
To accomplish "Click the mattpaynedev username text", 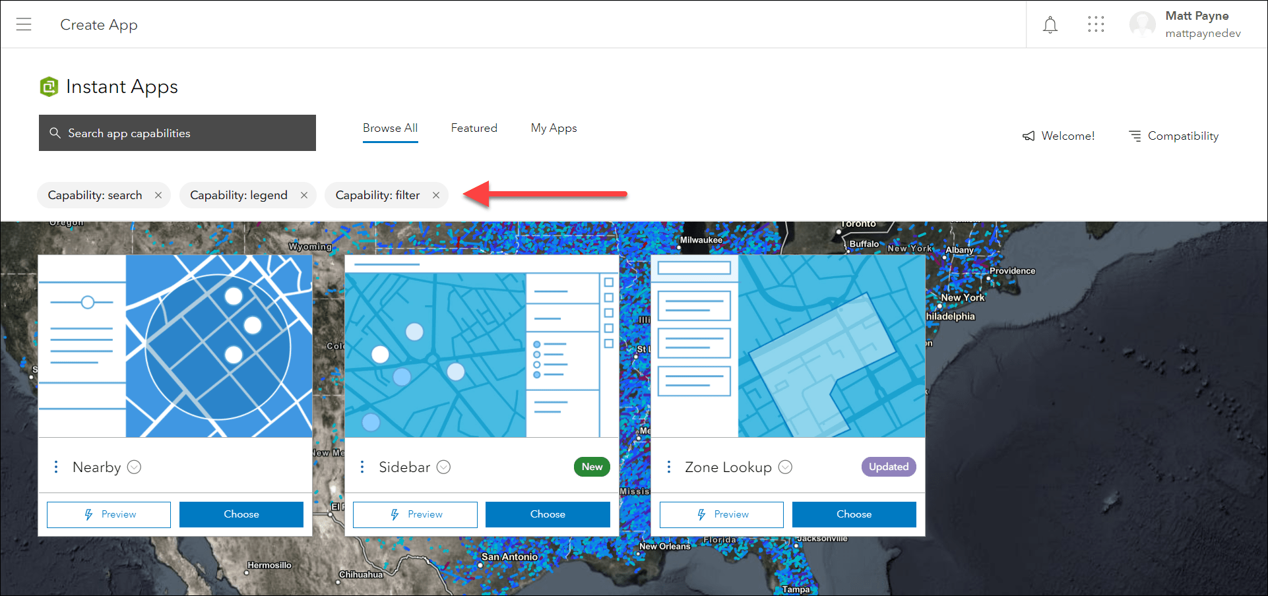I will point(1203,34).
